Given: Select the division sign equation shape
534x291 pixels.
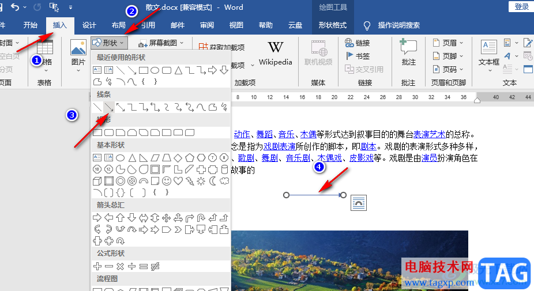Looking at the screenshot, I should (x=132, y=266).
